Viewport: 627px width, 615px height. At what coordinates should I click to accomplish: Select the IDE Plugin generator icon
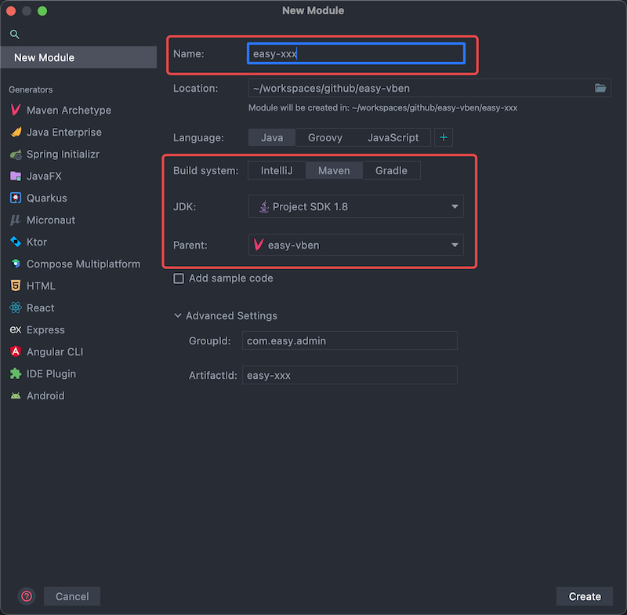coord(16,373)
